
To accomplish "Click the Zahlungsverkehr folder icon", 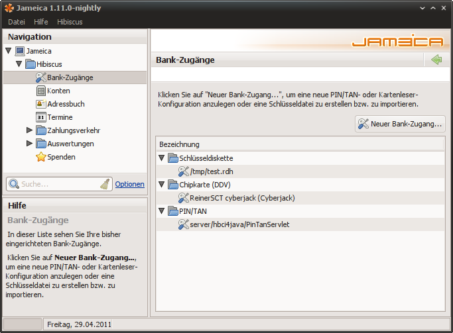I will click(41, 130).
